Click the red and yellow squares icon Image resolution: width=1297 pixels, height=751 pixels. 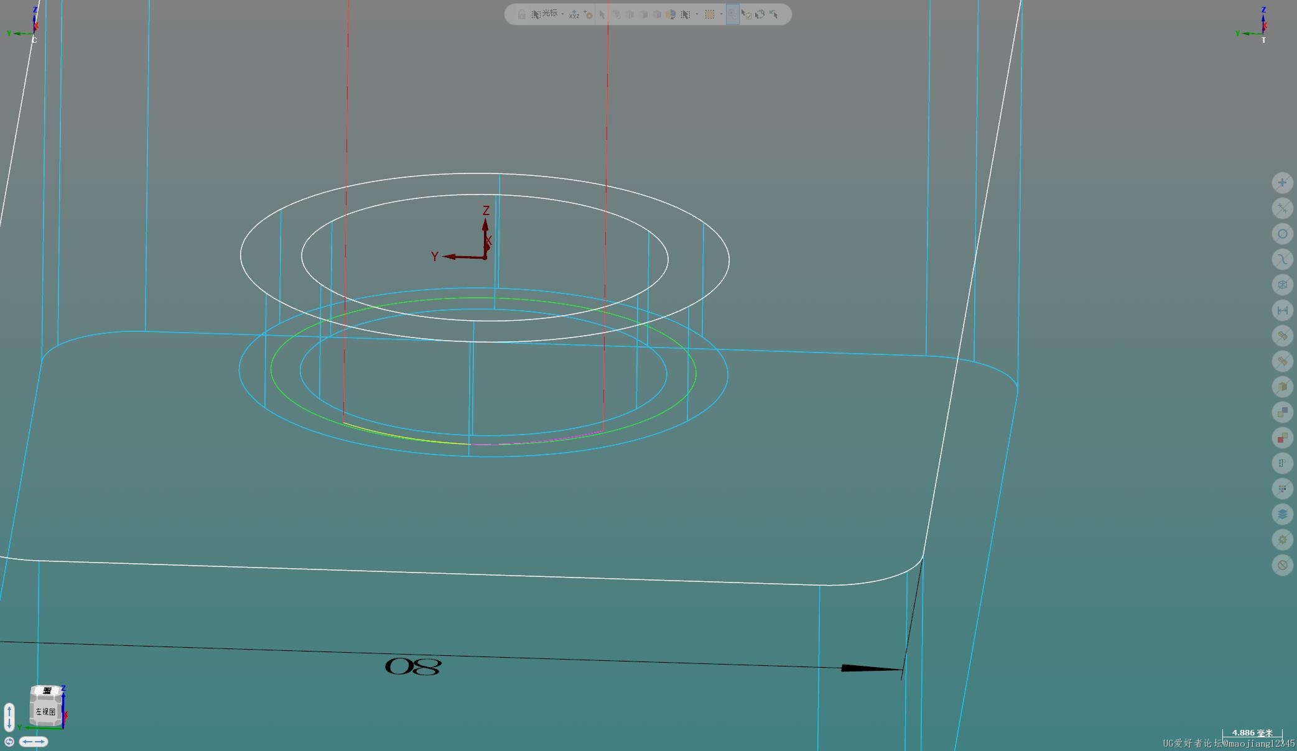tap(1282, 438)
